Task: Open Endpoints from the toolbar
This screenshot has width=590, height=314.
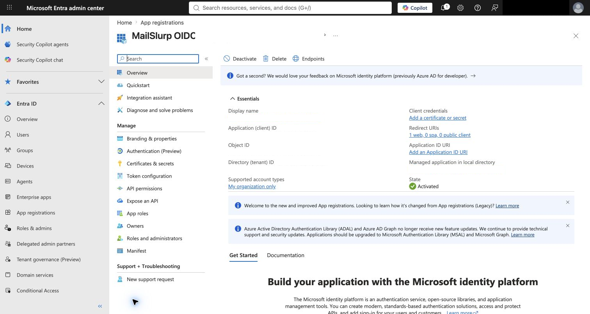Action: click(309, 59)
